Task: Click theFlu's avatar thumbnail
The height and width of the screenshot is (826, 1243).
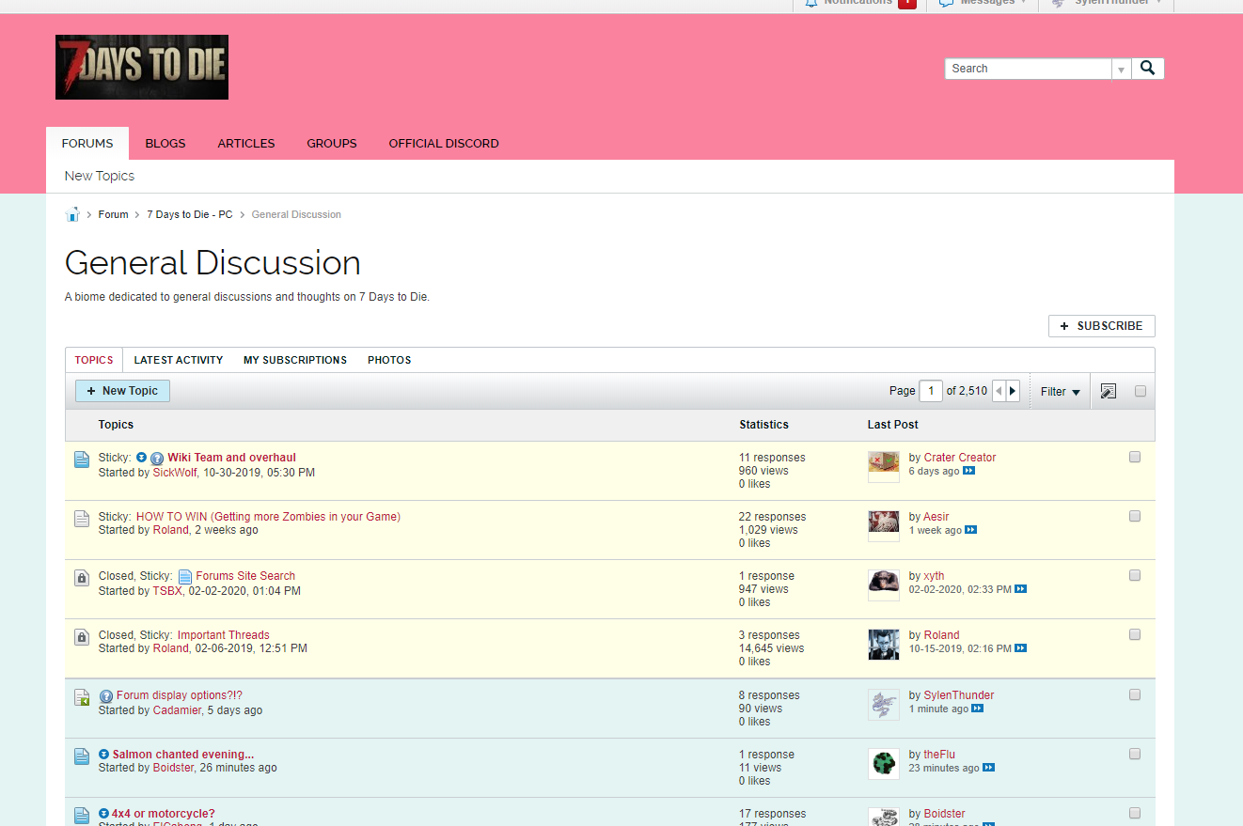Action: 884,763
